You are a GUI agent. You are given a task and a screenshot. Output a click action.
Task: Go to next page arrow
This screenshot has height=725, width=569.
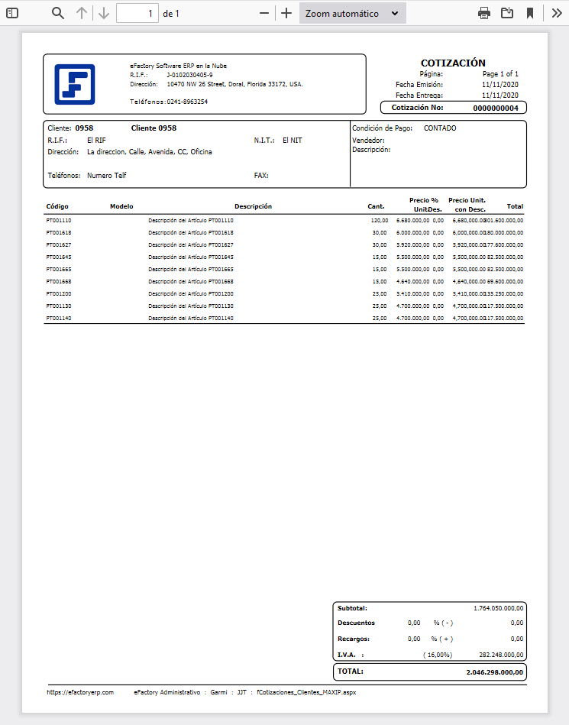(x=104, y=13)
